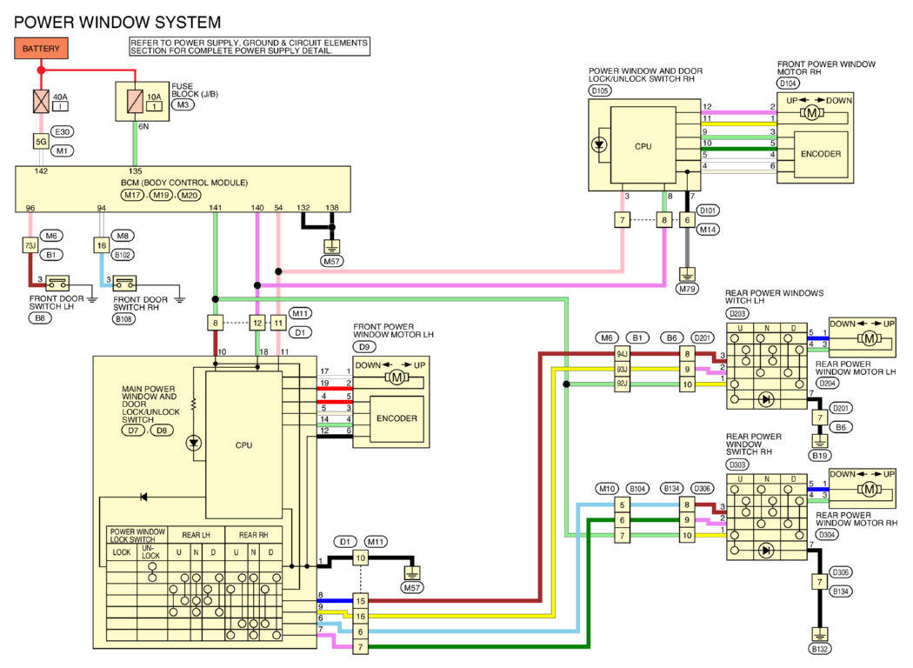Select the diode symbol in Rear Power Window Switch LH
This screenshot has width=913, height=668.
point(766,399)
